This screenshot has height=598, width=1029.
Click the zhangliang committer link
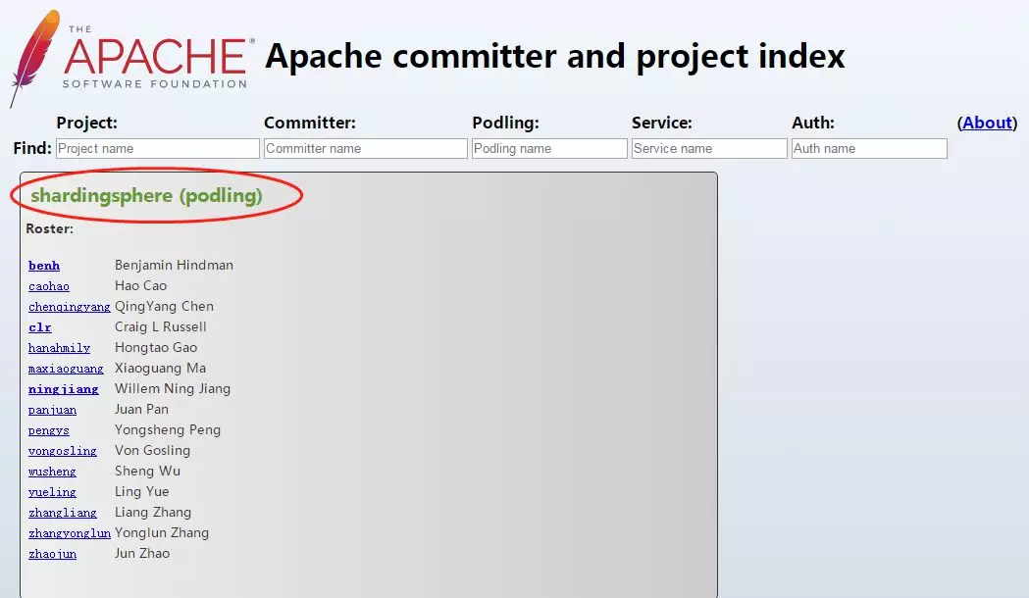(63, 513)
